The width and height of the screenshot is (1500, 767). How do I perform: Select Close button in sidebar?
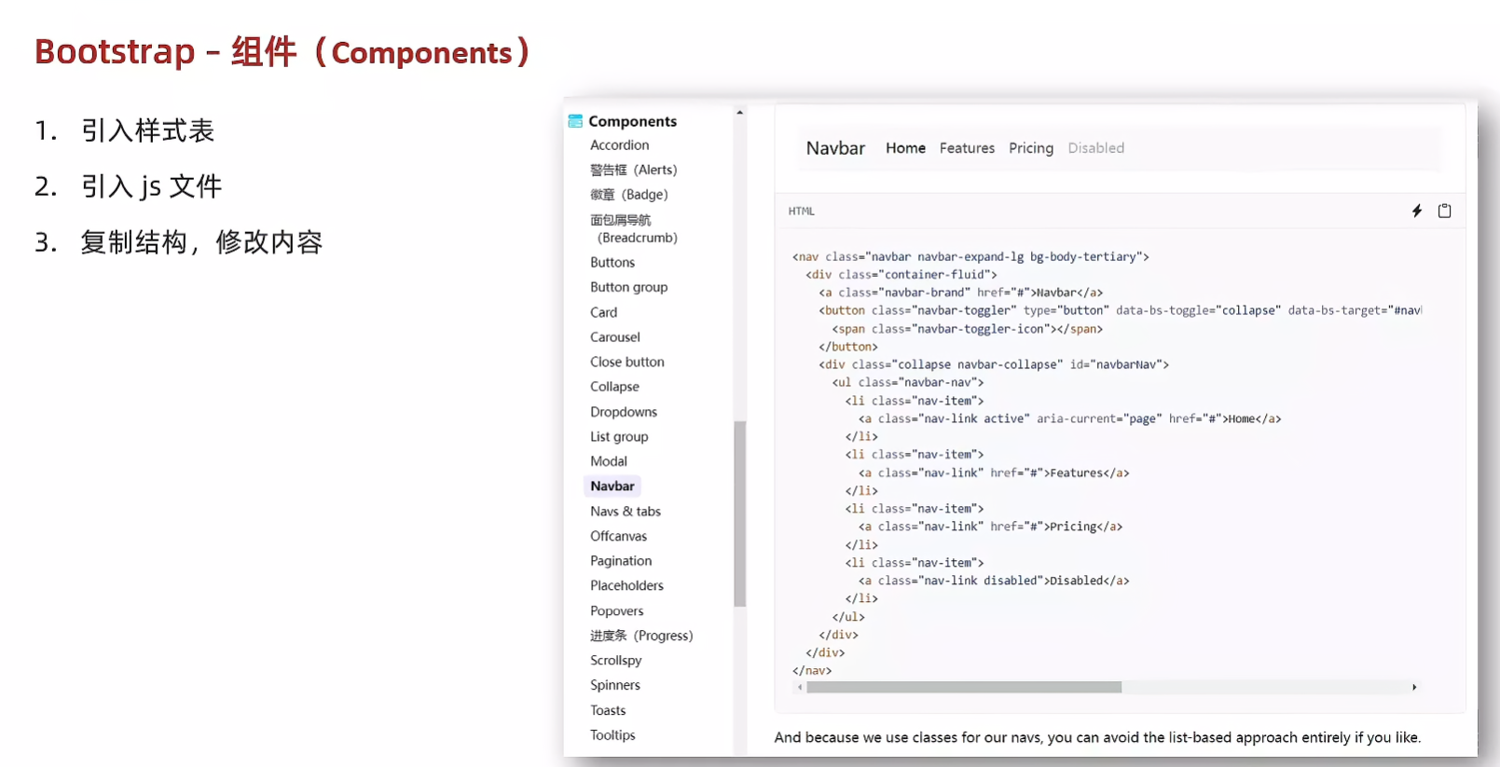(x=626, y=362)
